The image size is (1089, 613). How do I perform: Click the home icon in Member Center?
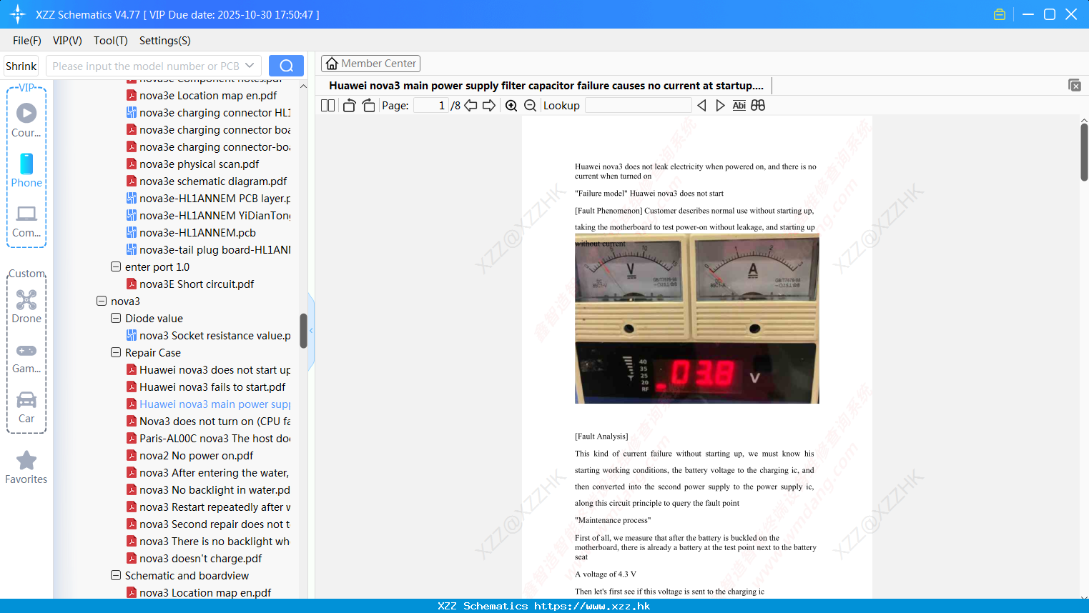[332, 64]
